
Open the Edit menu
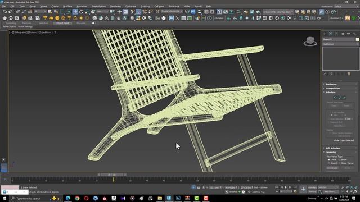(x=12, y=6)
